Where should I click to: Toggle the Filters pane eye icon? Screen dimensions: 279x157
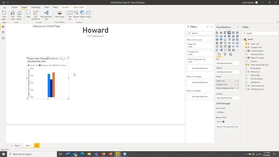tap(208, 27)
